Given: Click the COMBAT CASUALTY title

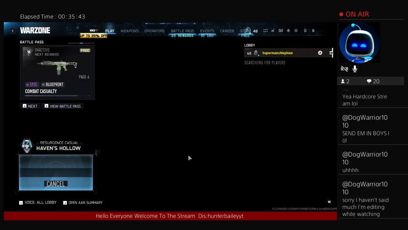Looking at the screenshot, I should coord(41,91).
